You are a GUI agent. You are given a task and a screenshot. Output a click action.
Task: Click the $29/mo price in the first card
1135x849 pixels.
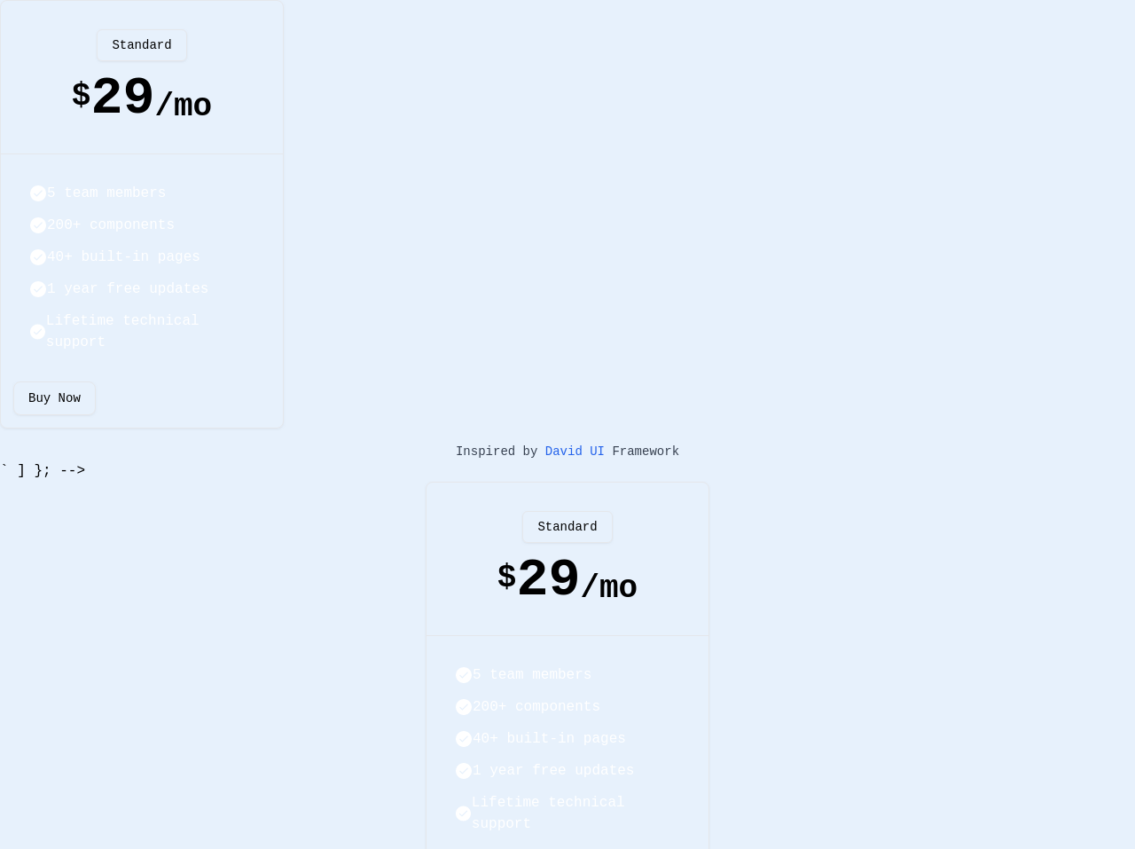click(x=142, y=98)
